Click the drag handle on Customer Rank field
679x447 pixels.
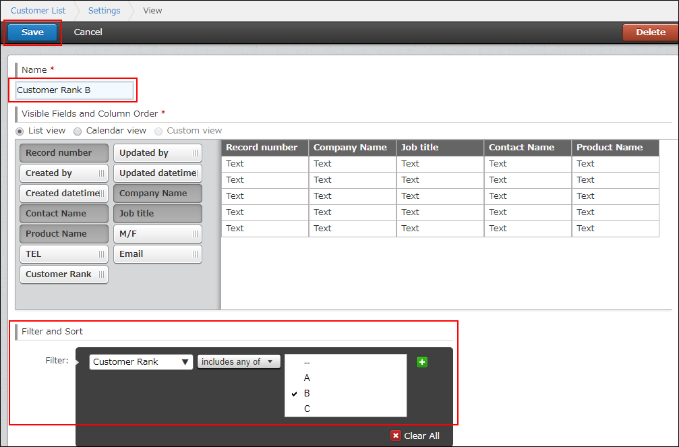coord(101,274)
